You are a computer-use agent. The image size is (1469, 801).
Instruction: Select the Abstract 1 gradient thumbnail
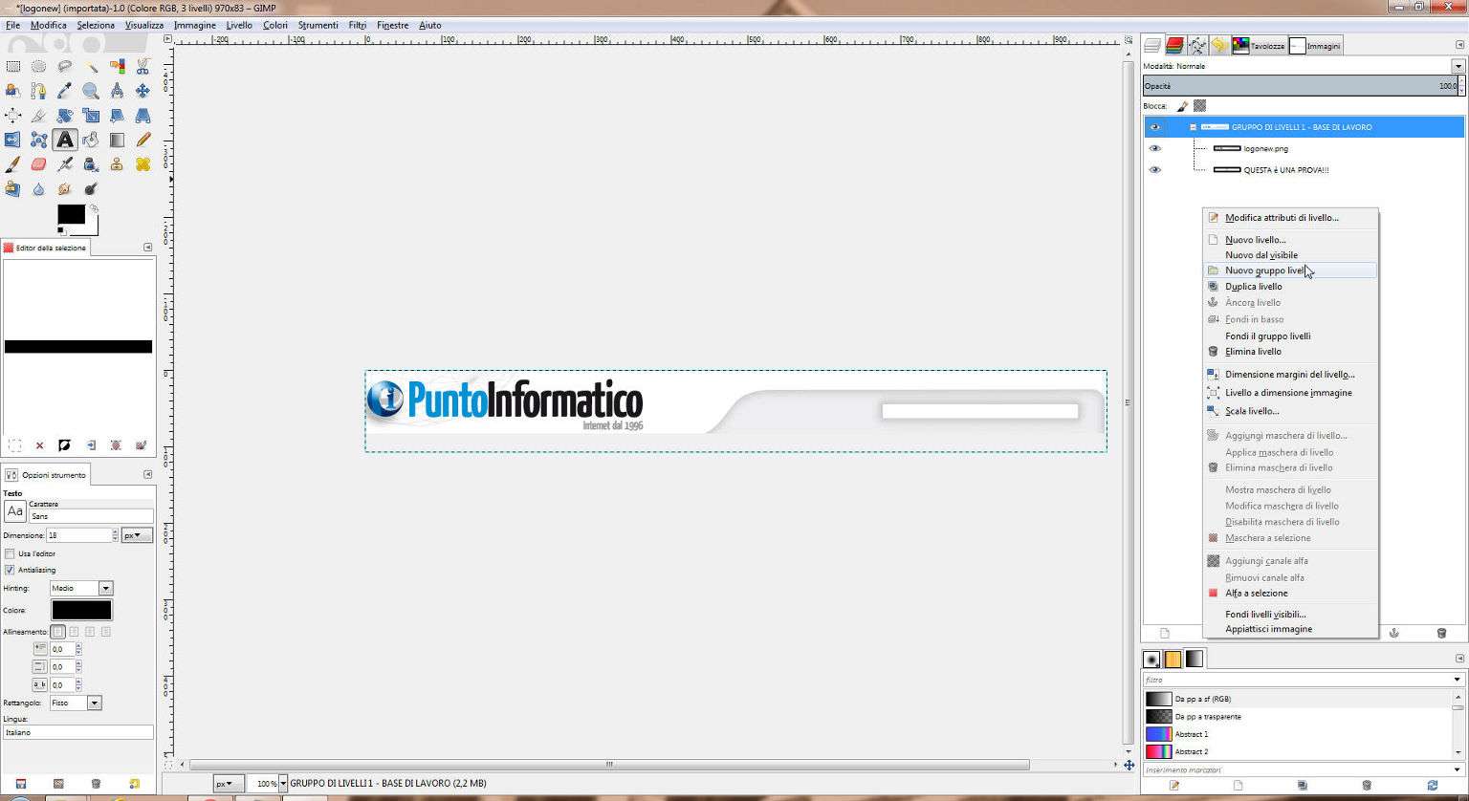coord(1158,734)
